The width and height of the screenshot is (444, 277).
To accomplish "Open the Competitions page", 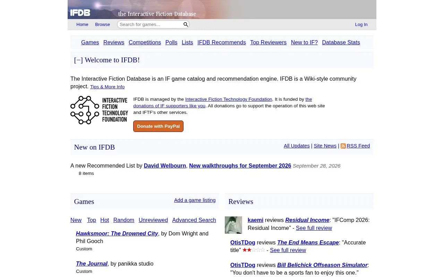I will [x=145, y=42].
